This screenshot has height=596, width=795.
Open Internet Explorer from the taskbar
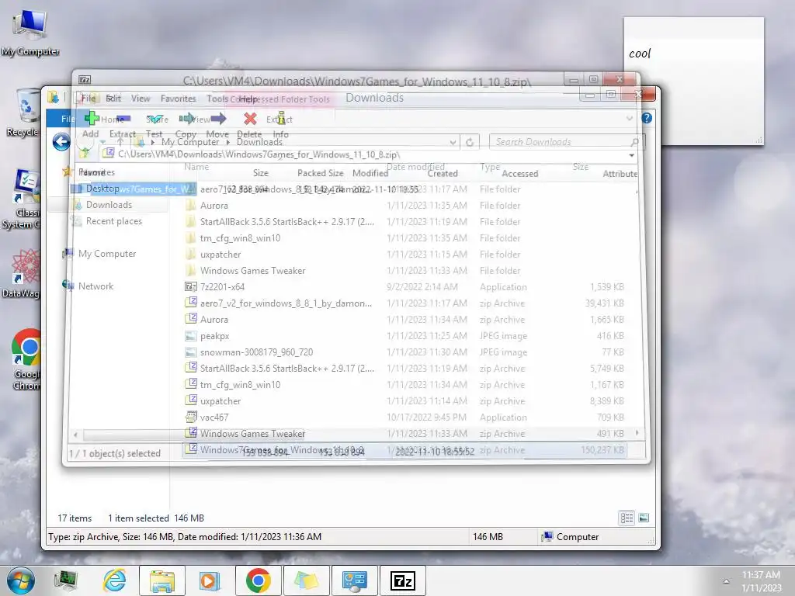click(115, 580)
